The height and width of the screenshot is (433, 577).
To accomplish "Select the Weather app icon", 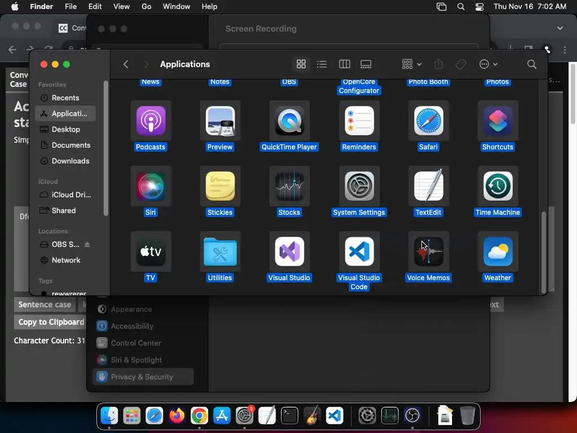I will pos(498,251).
